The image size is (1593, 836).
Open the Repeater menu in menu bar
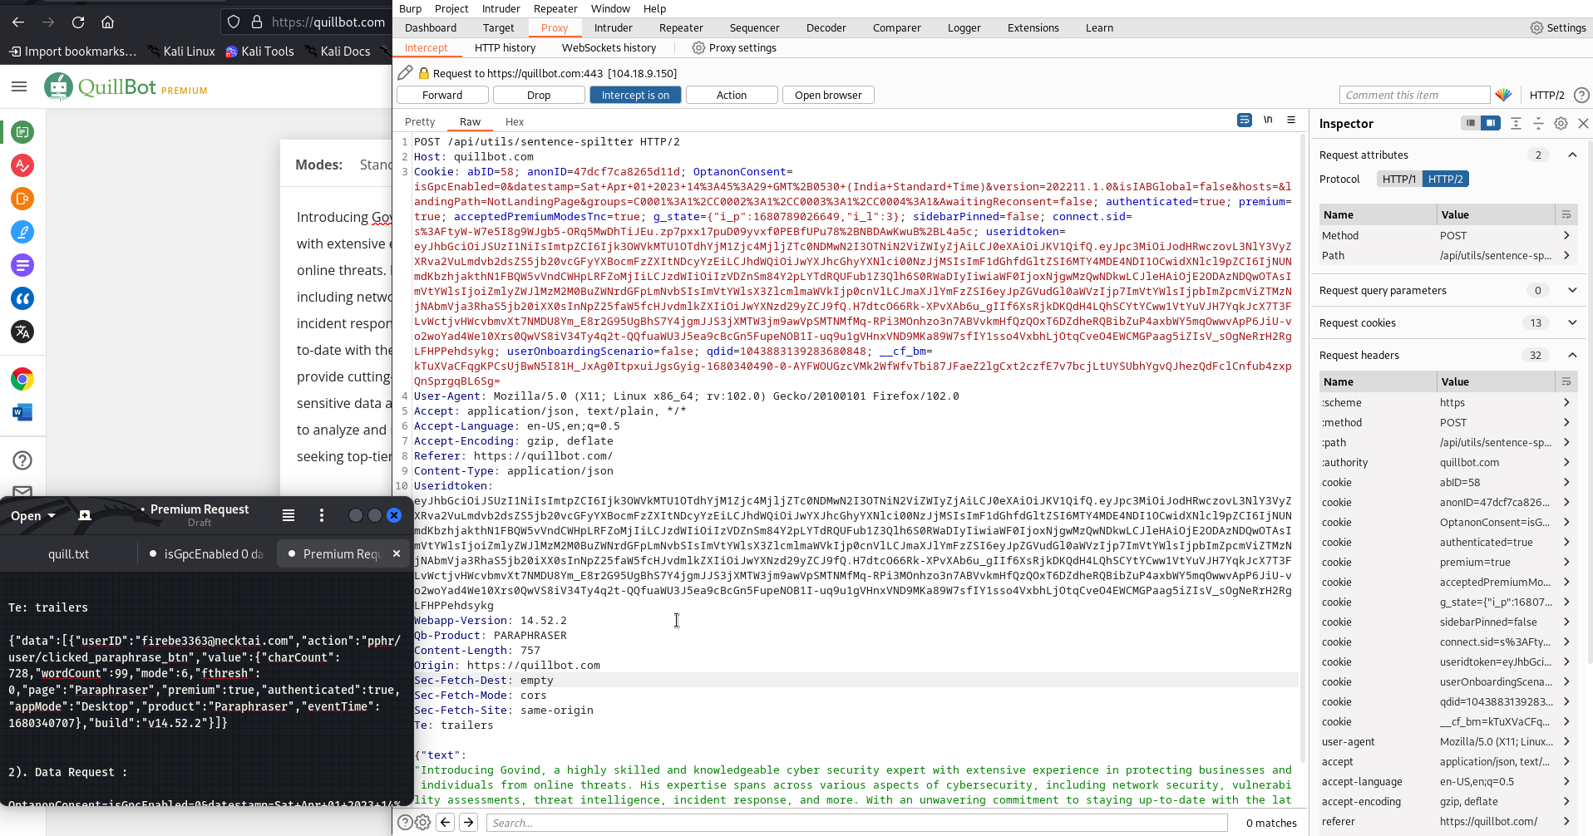tap(555, 8)
